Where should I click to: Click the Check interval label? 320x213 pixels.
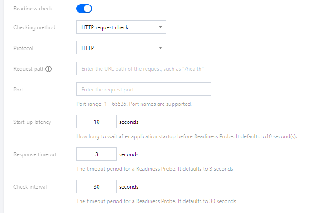[x=30, y=186]
